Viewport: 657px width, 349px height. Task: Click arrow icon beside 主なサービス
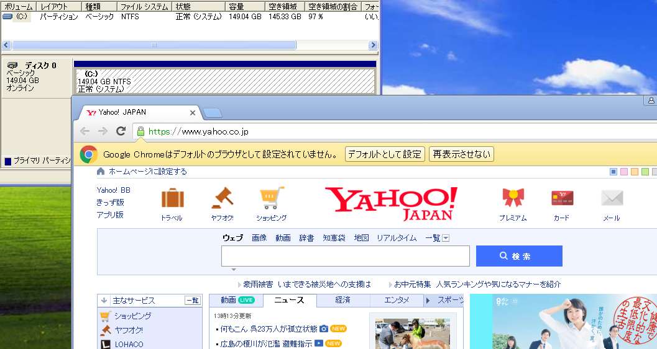[104, 300]
